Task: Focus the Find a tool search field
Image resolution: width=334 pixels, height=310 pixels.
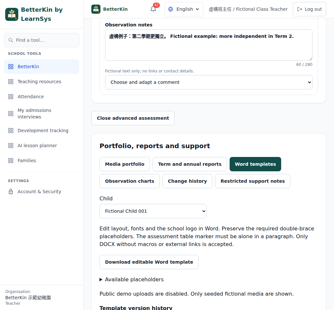Action: tap(41, 40)
